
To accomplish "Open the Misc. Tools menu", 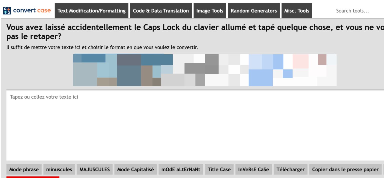I will pos(297,11).
